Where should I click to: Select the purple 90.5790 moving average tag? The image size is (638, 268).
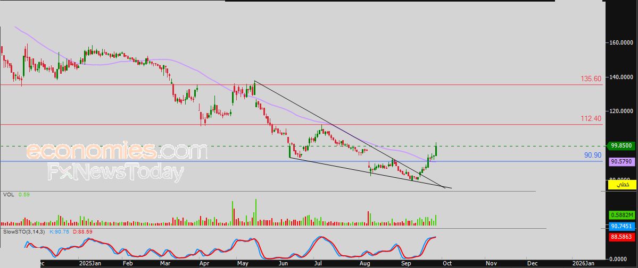622,162
